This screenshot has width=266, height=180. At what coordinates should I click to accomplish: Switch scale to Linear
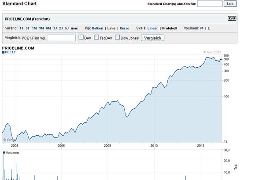[152, 28]
